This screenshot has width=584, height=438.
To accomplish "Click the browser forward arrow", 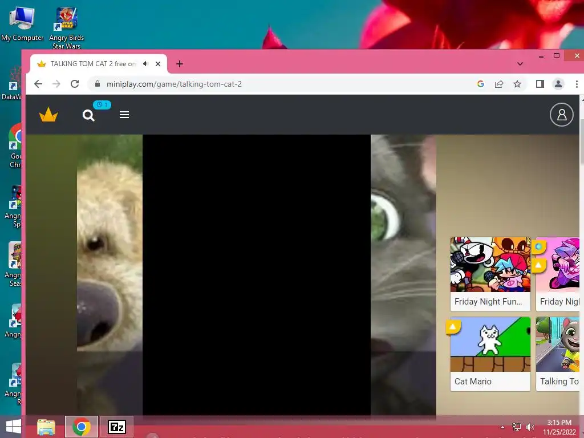I will point(56,84).
